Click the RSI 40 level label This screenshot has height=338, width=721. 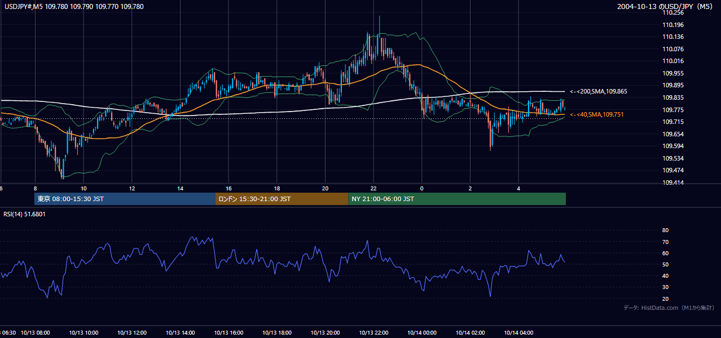pos(665,275)
